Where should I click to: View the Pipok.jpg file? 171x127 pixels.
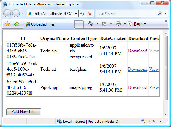click(x=154, y=87)
